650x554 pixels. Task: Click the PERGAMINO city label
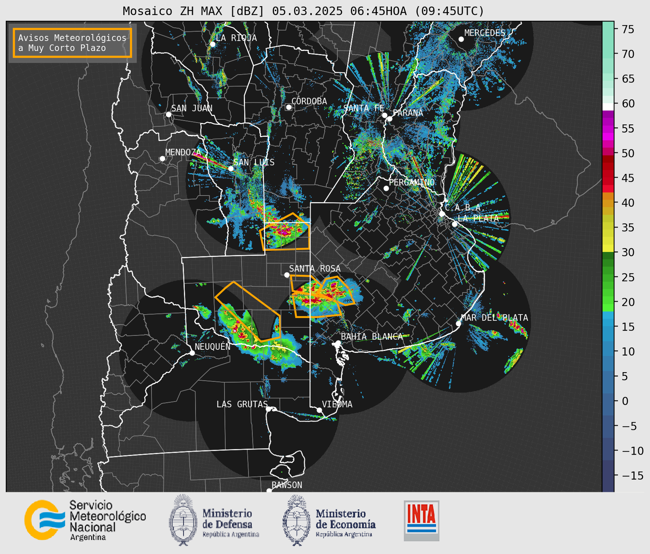[x=412, y=182]
